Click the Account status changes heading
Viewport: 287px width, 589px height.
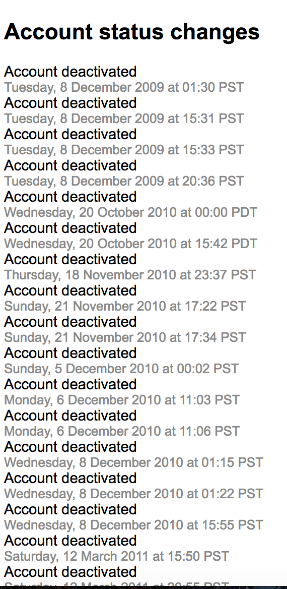132,32
